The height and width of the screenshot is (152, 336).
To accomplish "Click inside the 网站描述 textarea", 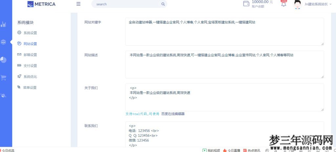I will coord(224,64).
